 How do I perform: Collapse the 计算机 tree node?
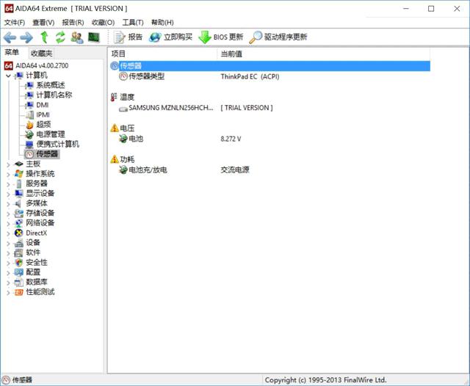pyautogui.click(x=8, y=76)
